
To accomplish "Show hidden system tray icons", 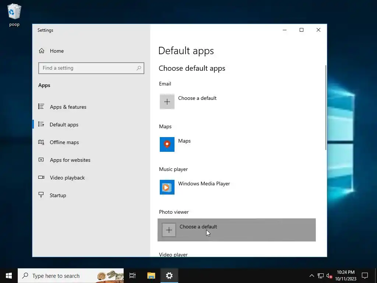I will pyautogui.click(x=311, y=276).
